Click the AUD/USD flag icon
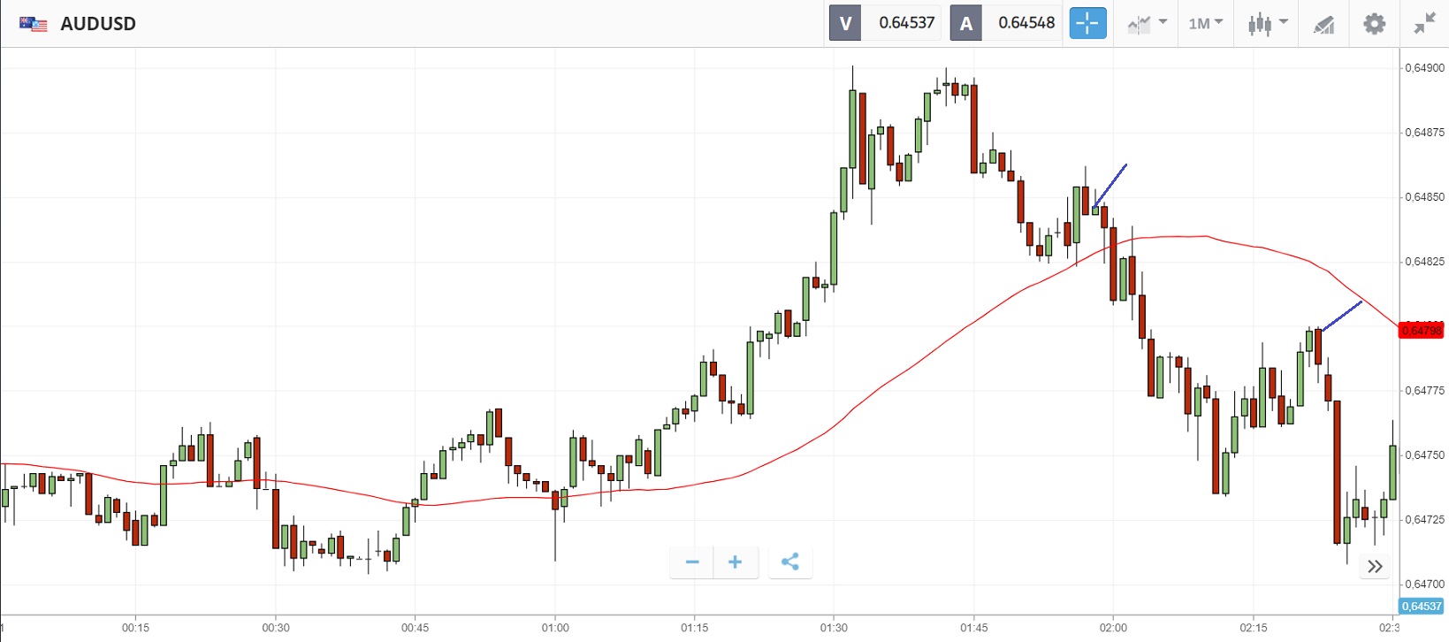 (34, 24)
